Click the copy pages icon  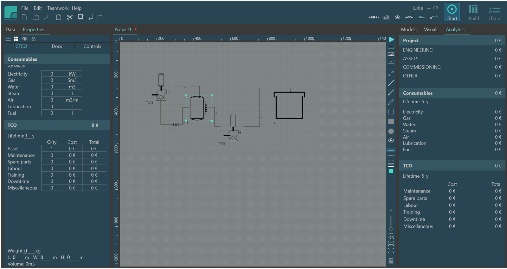click(59, 17)
